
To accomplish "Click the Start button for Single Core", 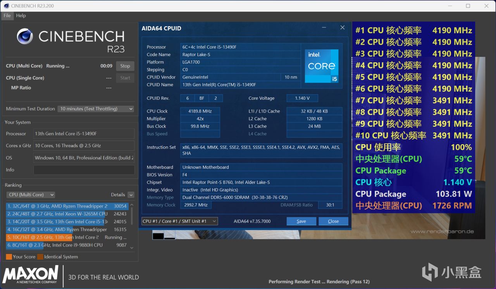I will click(125, 78).
